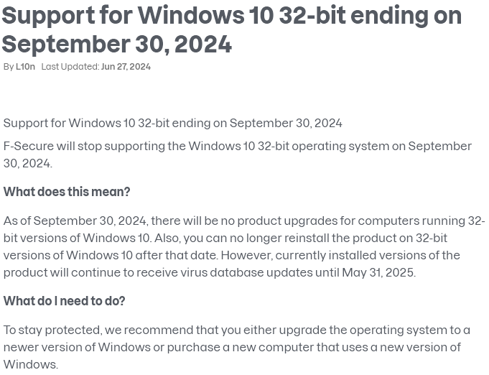Click the 'Last Updated:' label
This screenshot has height=375, width=489.
click(x=70, y=67)
